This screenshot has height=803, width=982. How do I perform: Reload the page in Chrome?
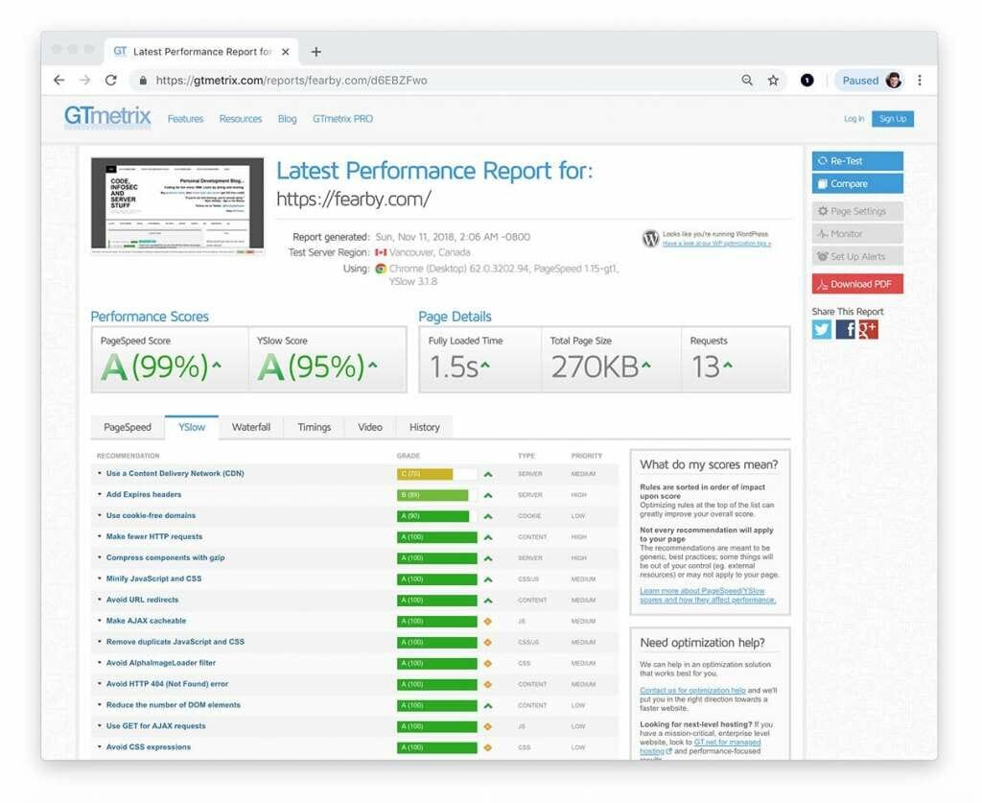pyautogui.click(x=111, y=81)
